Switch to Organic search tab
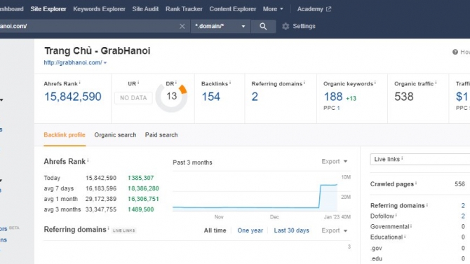 click(115, 135)
